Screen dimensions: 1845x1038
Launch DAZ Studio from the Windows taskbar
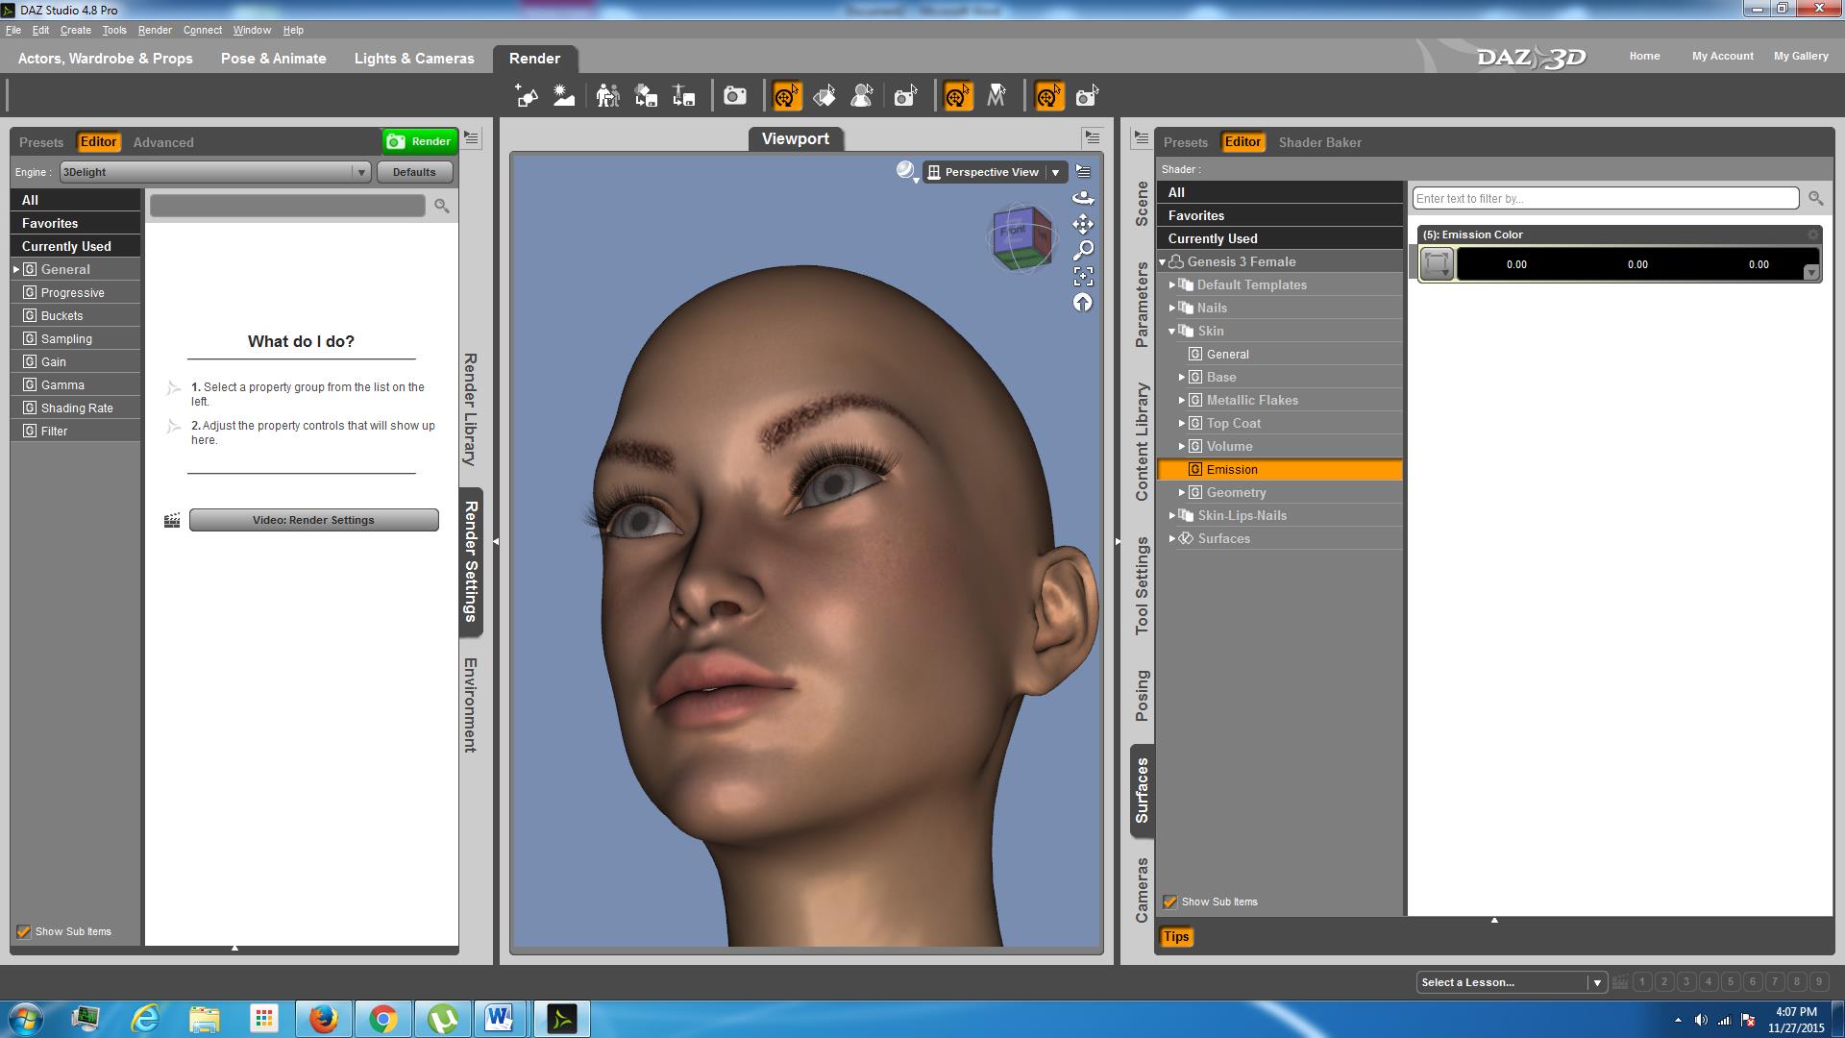[x=561, y=1019]
